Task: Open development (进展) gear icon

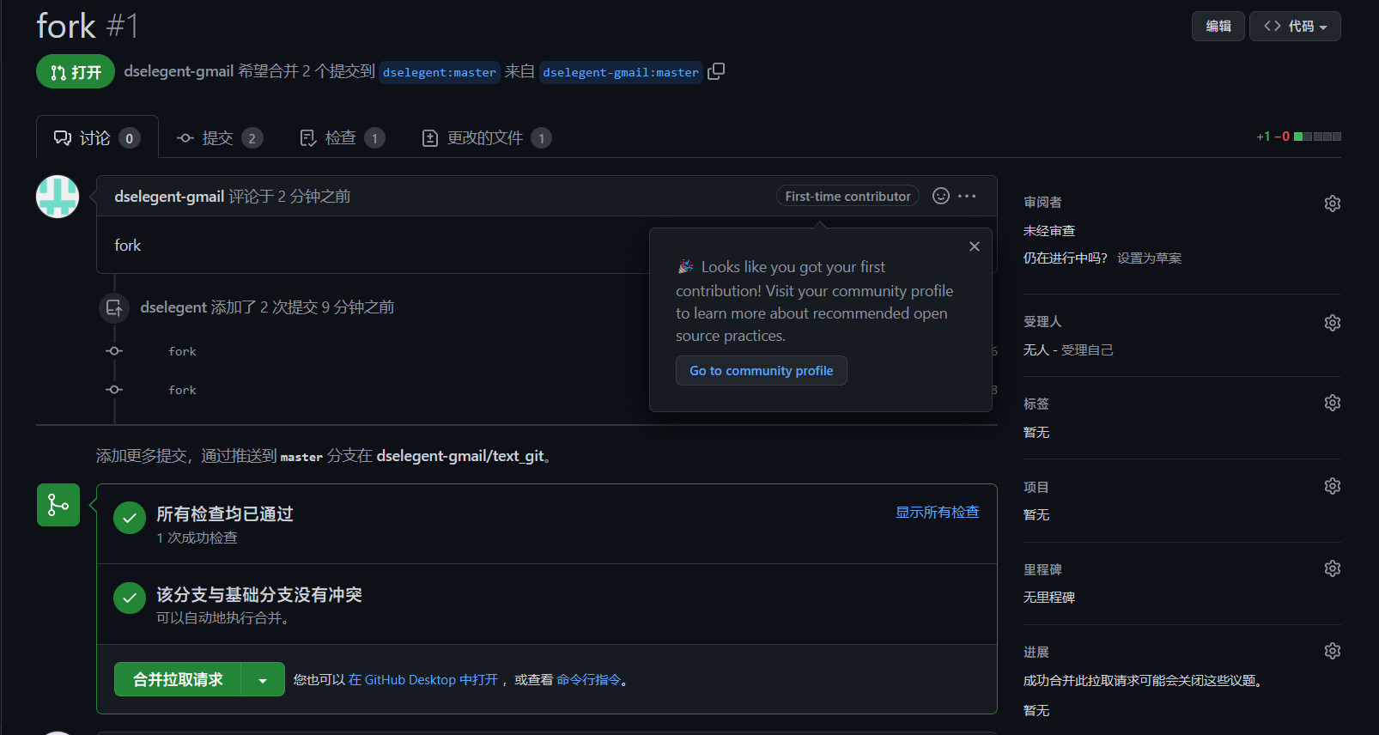Action: click(x=1332, y=651)
